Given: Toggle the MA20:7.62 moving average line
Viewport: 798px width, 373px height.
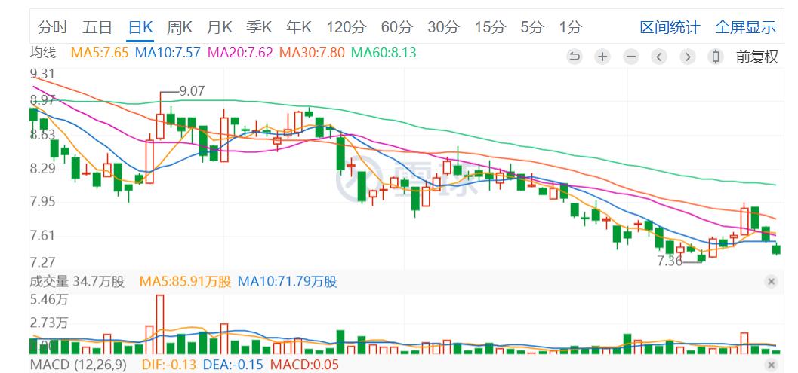Looking at the screenshot, I should coord(241,52).
